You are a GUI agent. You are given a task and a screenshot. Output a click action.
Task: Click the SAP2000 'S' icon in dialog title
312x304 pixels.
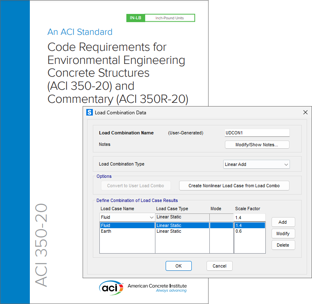pyautogui.click(x=90, y=112)
